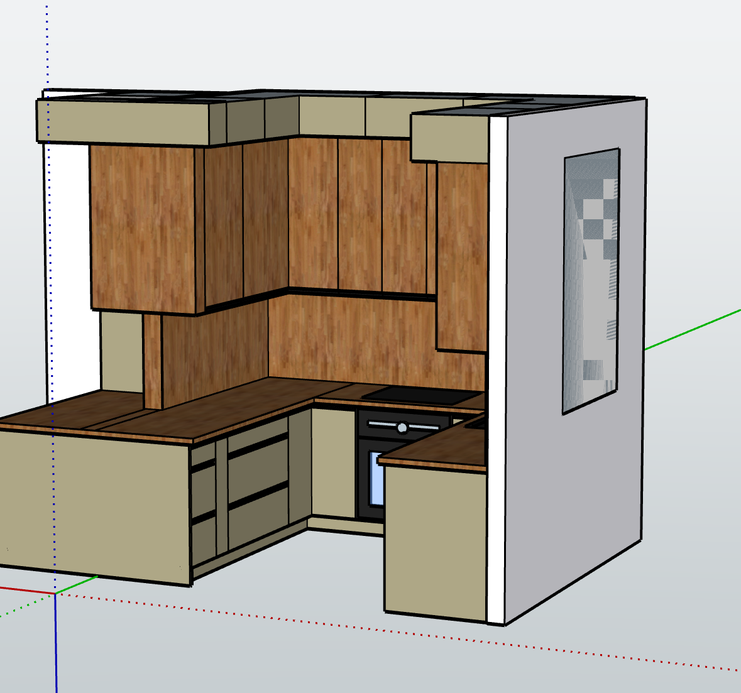Select the oven's blue glass door
This screenshot has width=741, height=693.
tap(376, 479)
